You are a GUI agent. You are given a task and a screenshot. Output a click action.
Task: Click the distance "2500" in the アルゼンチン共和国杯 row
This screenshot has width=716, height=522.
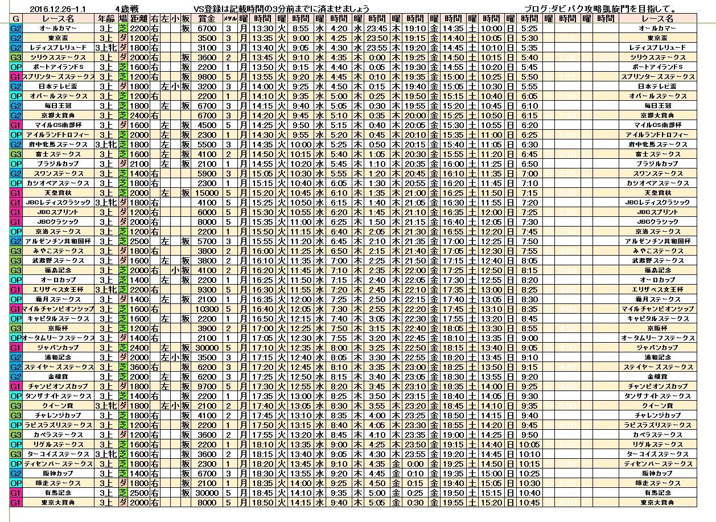point(139,241)
